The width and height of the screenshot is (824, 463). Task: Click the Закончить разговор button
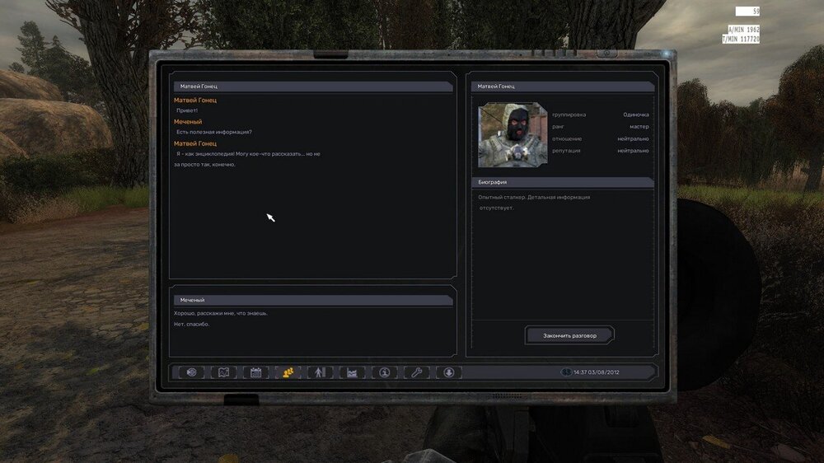coord(569,335)
